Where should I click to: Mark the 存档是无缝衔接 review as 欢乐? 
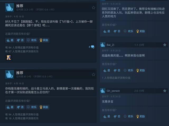[32, 107]
